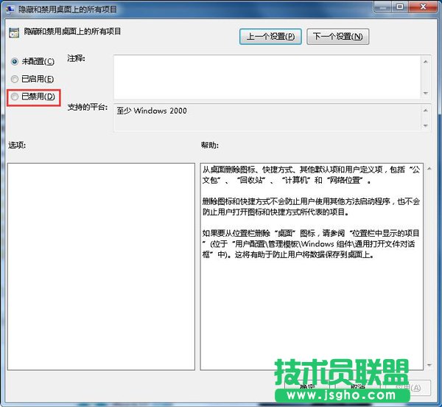Click up arrow of 注释 box scrollbar
Screen dimensions: 442x407
(x=426, y=61)
